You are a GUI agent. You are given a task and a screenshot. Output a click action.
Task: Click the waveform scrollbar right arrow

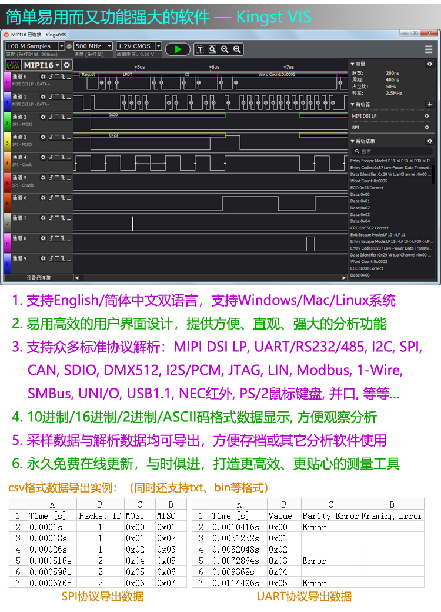(344, 278)
